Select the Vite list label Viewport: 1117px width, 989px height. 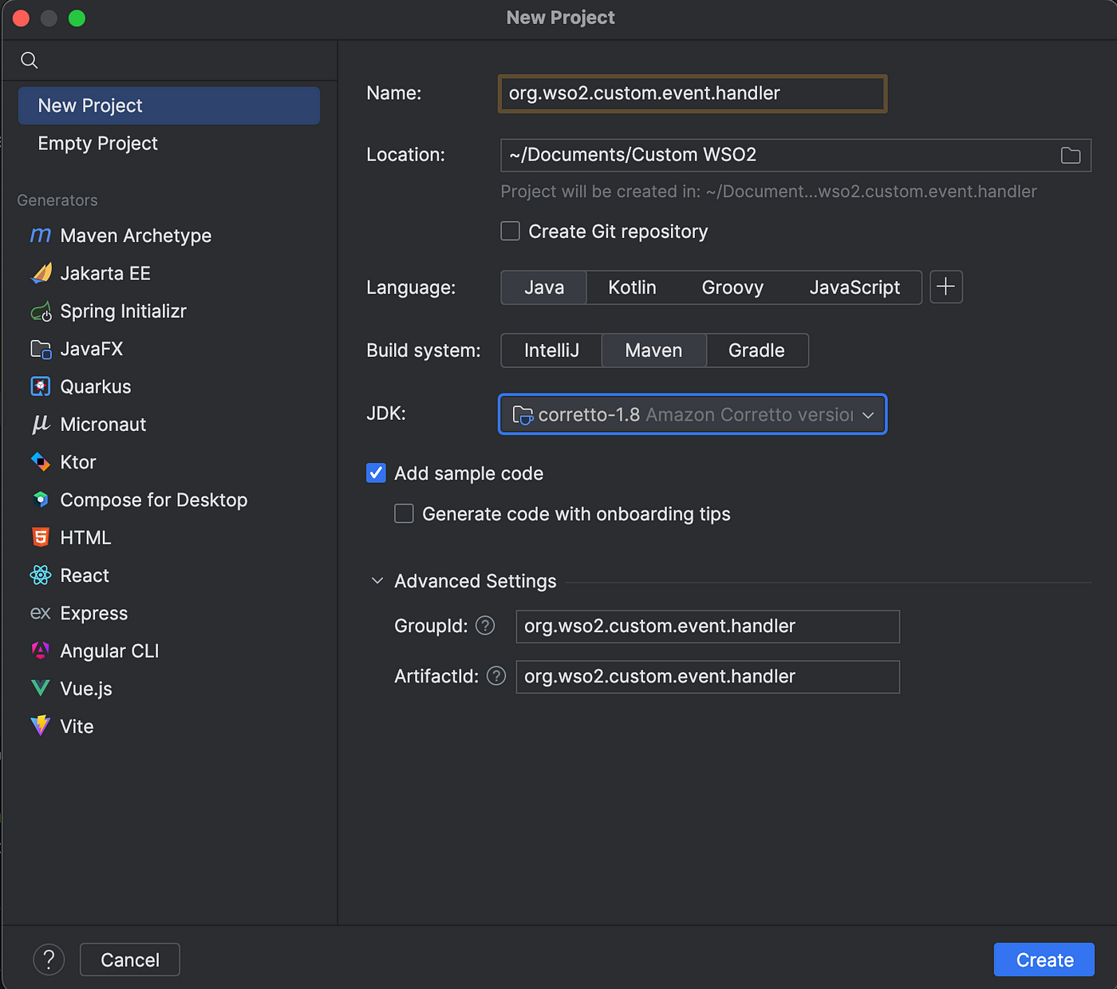(x=77, y=726)
